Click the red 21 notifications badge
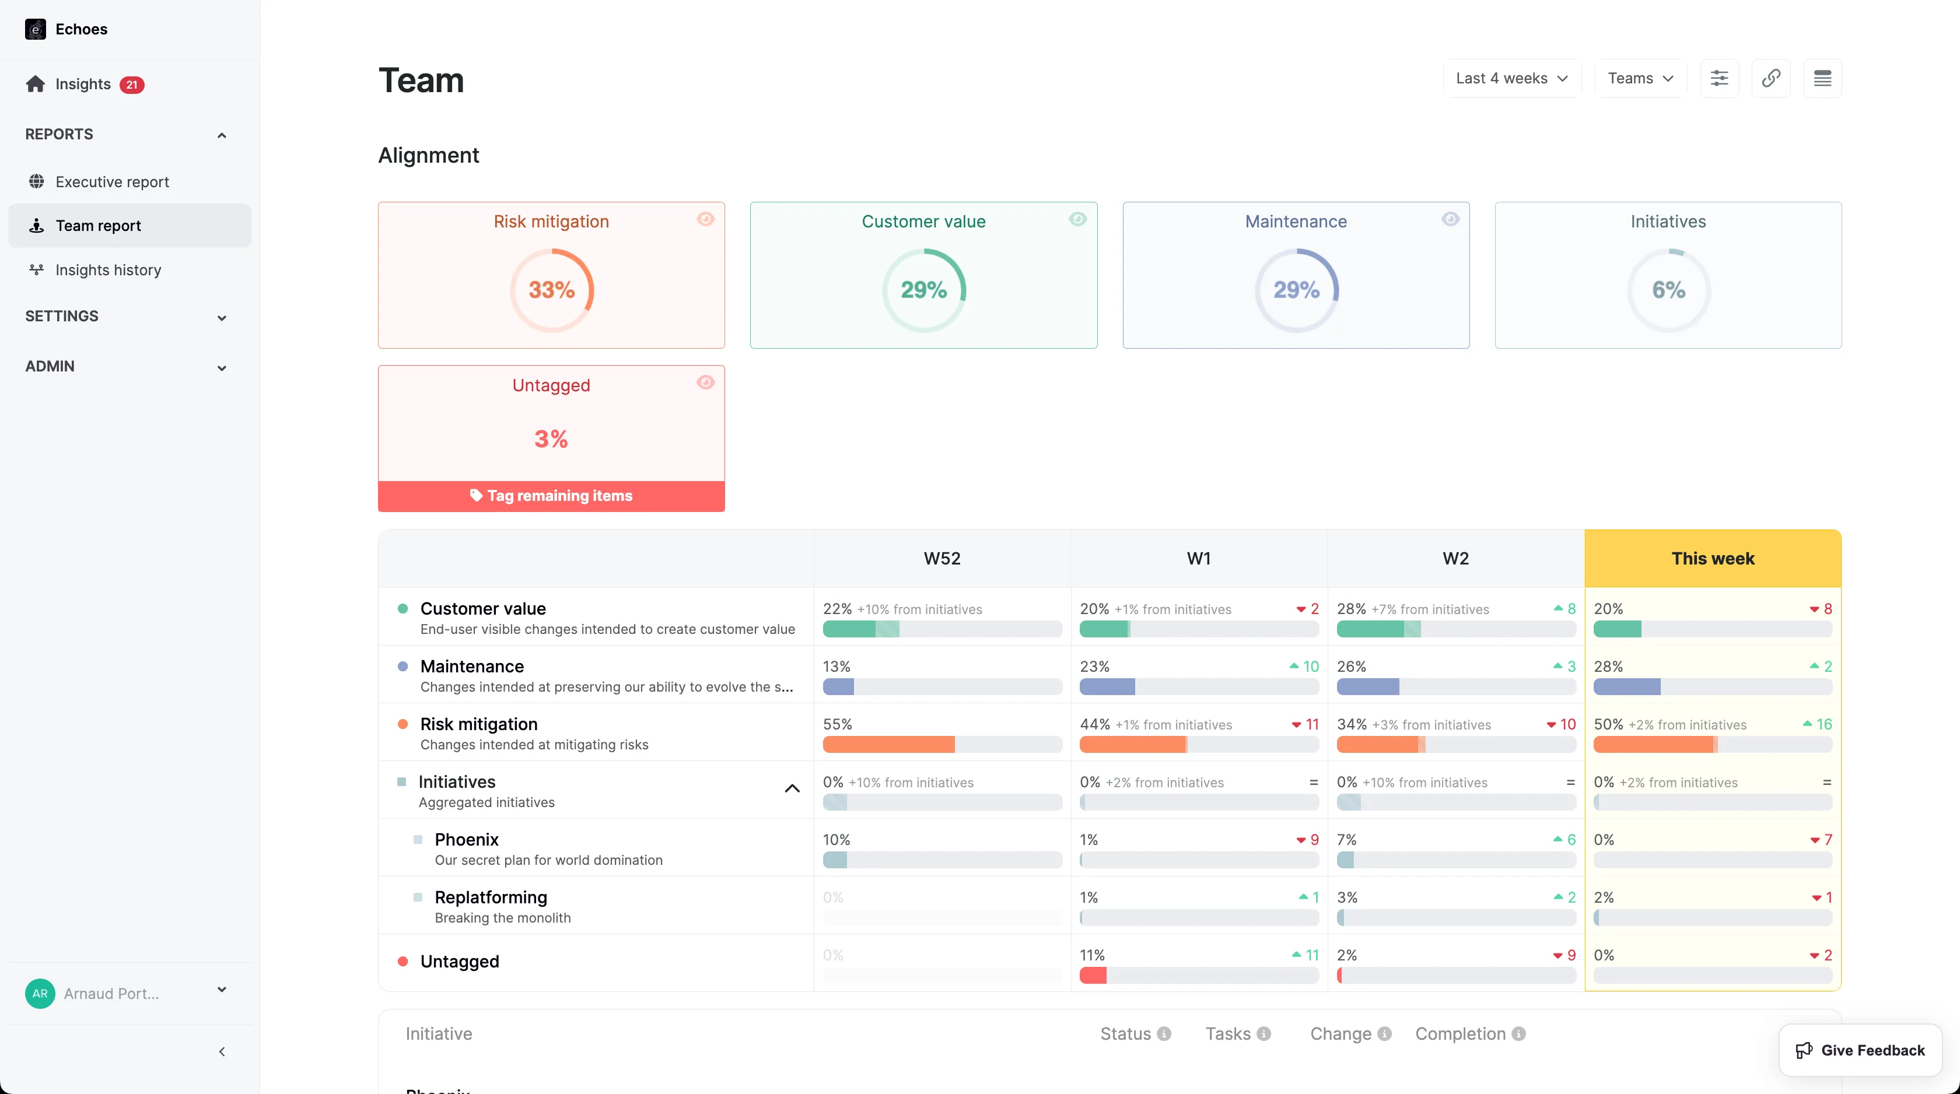This screenshot has height=1094, width=1960. click(132, 85)
